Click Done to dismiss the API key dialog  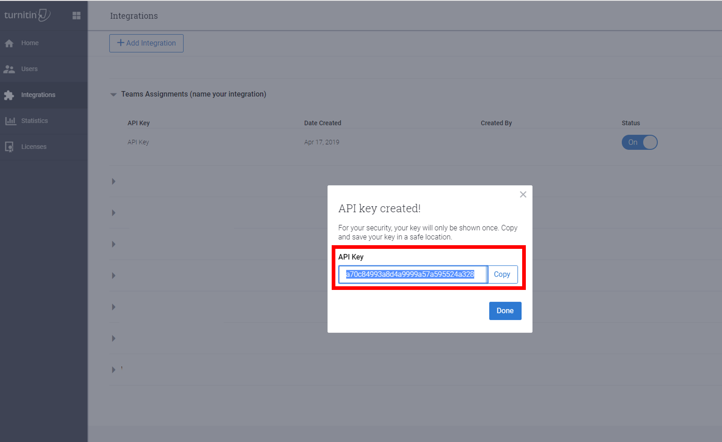point(505,311)
